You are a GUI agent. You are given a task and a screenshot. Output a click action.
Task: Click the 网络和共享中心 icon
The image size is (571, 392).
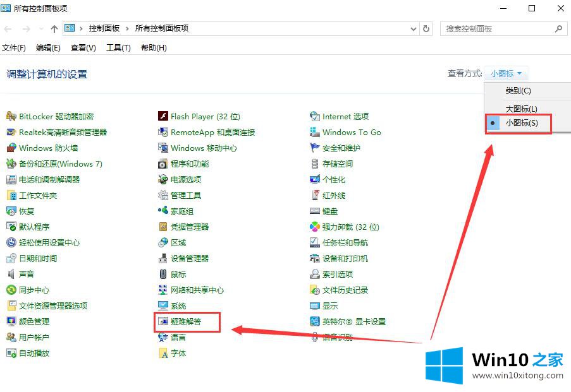[x=163, y=290]
